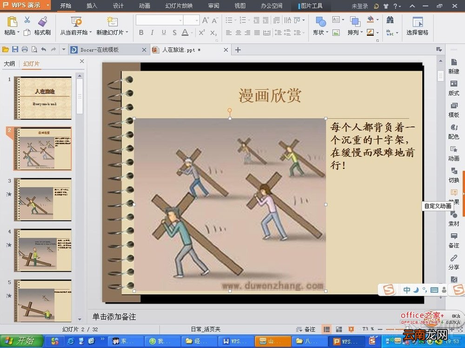Open the Windows Start button

[x=22, y=341]
